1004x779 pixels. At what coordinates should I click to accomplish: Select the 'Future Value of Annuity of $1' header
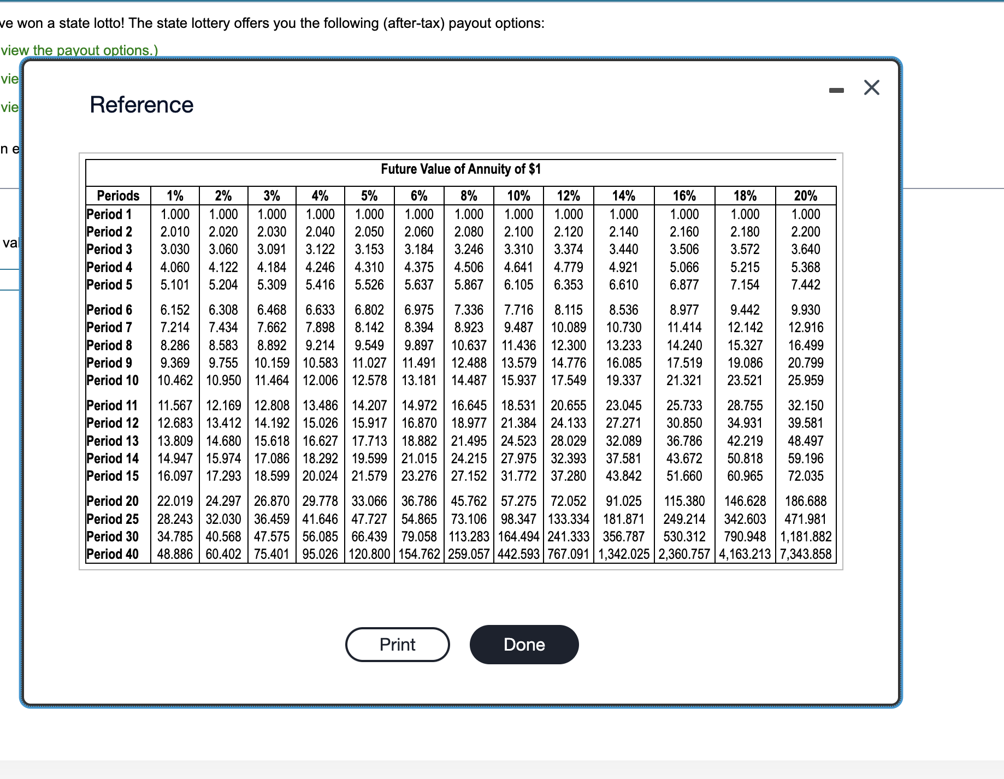(x=460, y=169)
